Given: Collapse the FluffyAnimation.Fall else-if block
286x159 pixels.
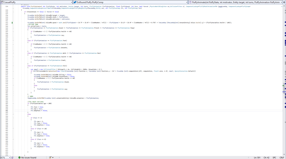Looking at the screenshot, I should tap(13, 66).
